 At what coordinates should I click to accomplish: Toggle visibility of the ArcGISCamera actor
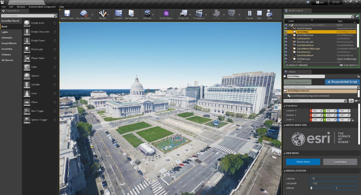286,28
